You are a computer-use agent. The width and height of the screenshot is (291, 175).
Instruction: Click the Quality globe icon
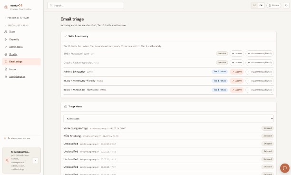pyautogui.click(x=6, y=54)
